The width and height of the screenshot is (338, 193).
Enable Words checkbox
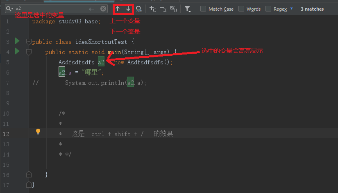pyautogui.click(x=241, y=9)
